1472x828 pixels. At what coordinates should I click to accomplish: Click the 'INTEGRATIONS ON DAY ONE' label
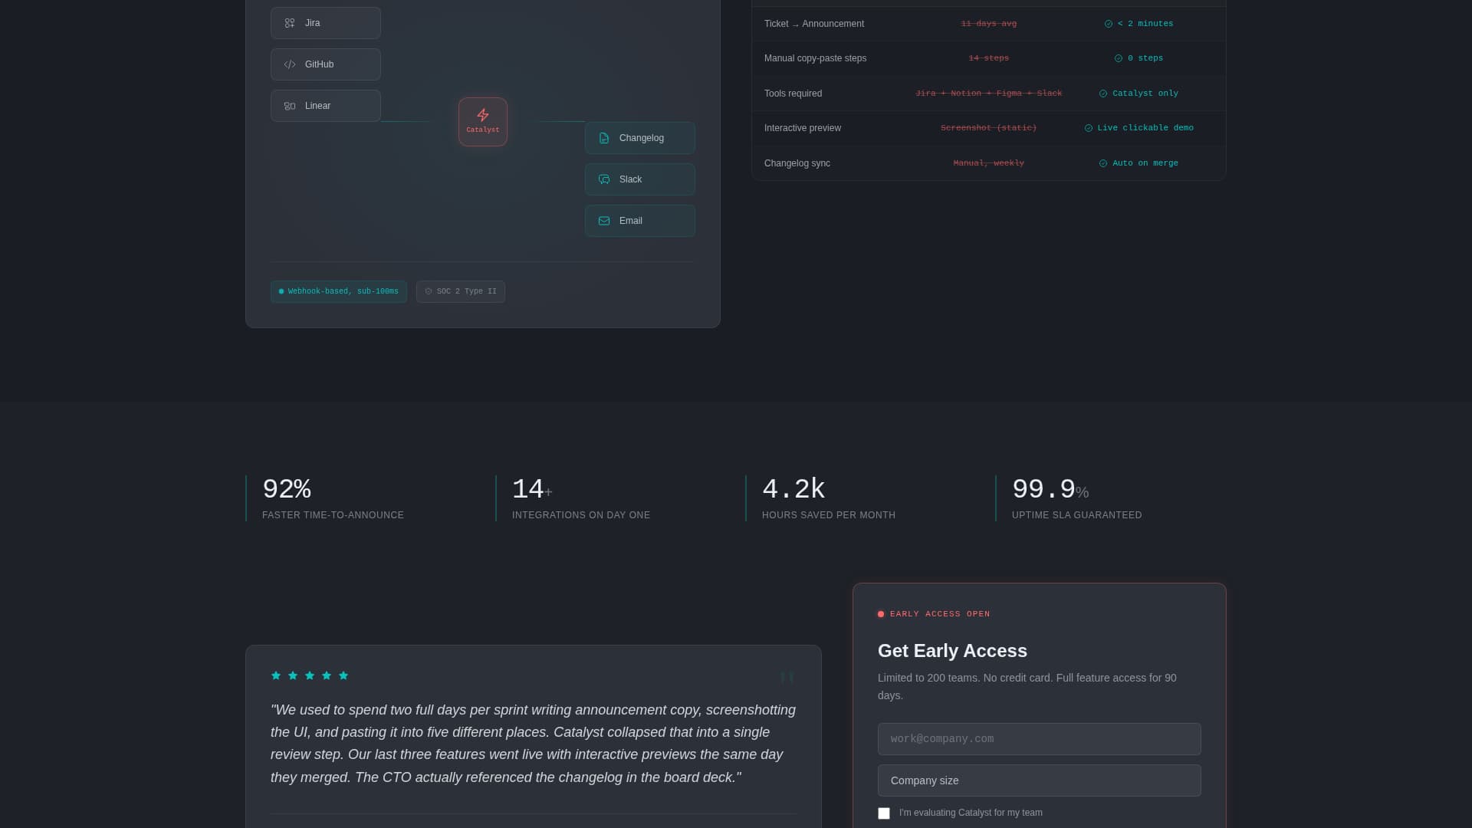(581, 515)
